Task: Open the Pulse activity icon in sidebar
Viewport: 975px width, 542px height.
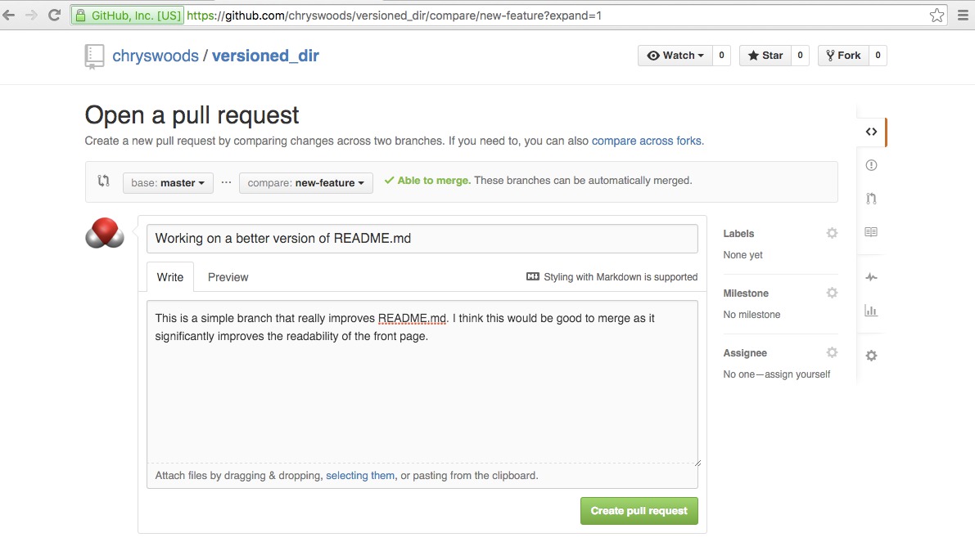Action: (871, 277)
